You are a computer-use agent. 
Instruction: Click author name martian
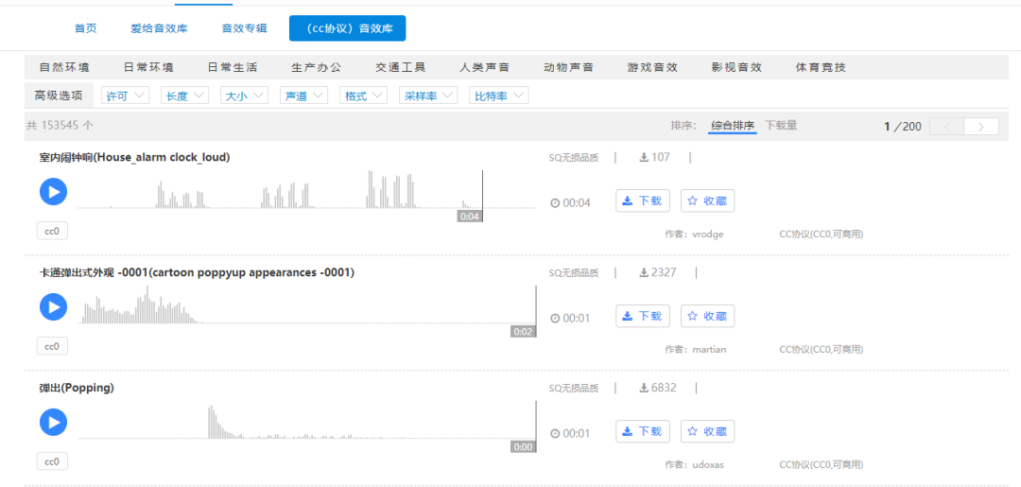click(710, 350)
